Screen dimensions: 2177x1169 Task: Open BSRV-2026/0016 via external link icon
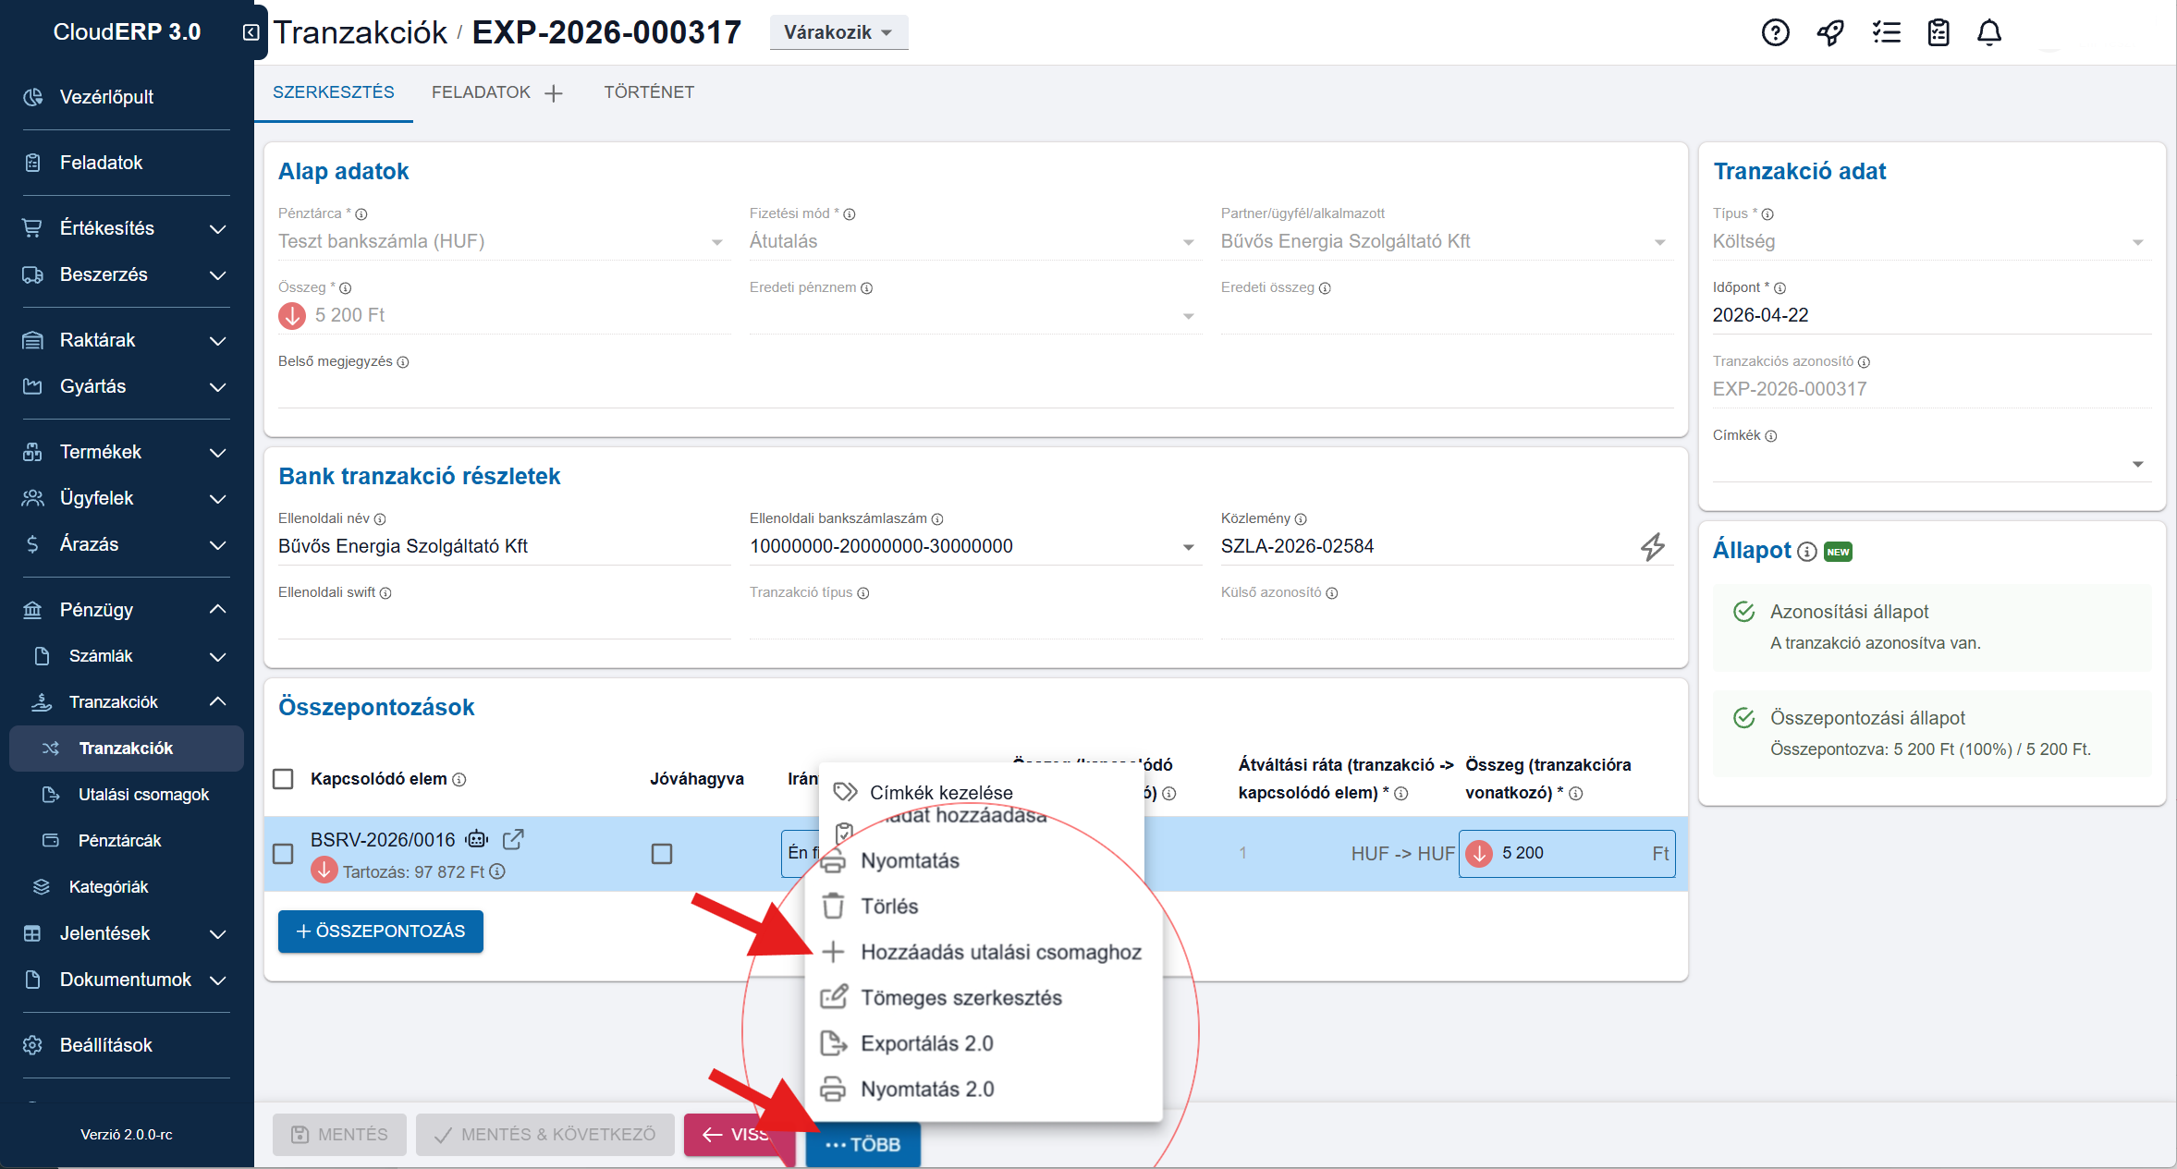(513, 839)
